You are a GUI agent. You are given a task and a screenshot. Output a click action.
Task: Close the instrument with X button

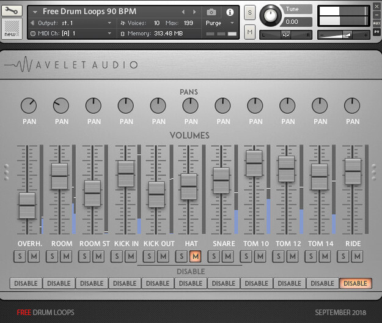point(376,7)
